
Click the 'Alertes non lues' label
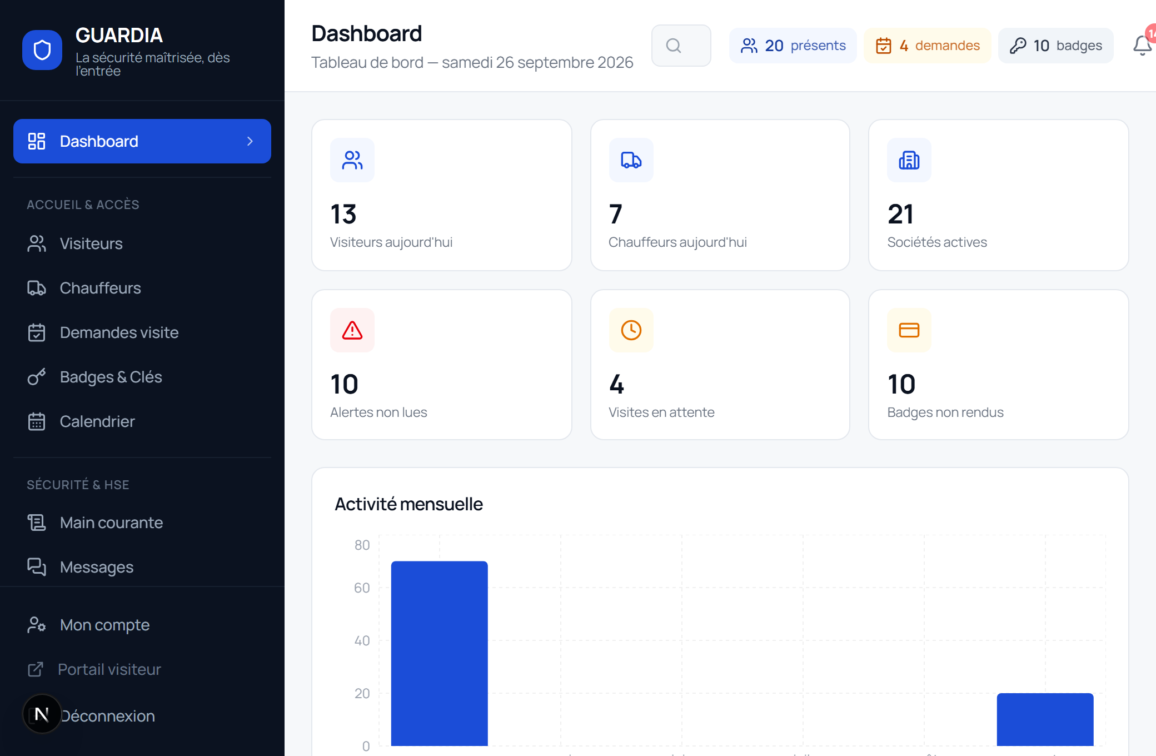(378, 412)
